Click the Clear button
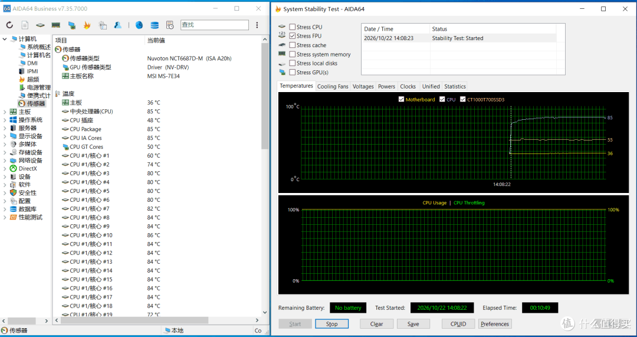The height and width of the screenshot is (337, 637). point(376,324)
